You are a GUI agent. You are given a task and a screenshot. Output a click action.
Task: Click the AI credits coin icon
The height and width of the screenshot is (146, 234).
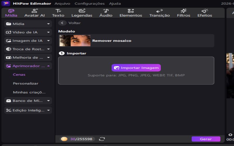click(x=64, y=139)
